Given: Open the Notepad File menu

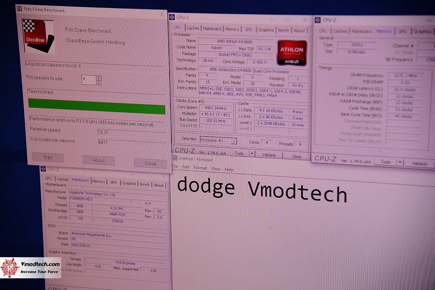Looking at the screenshot, I should (x=175, y=166).
